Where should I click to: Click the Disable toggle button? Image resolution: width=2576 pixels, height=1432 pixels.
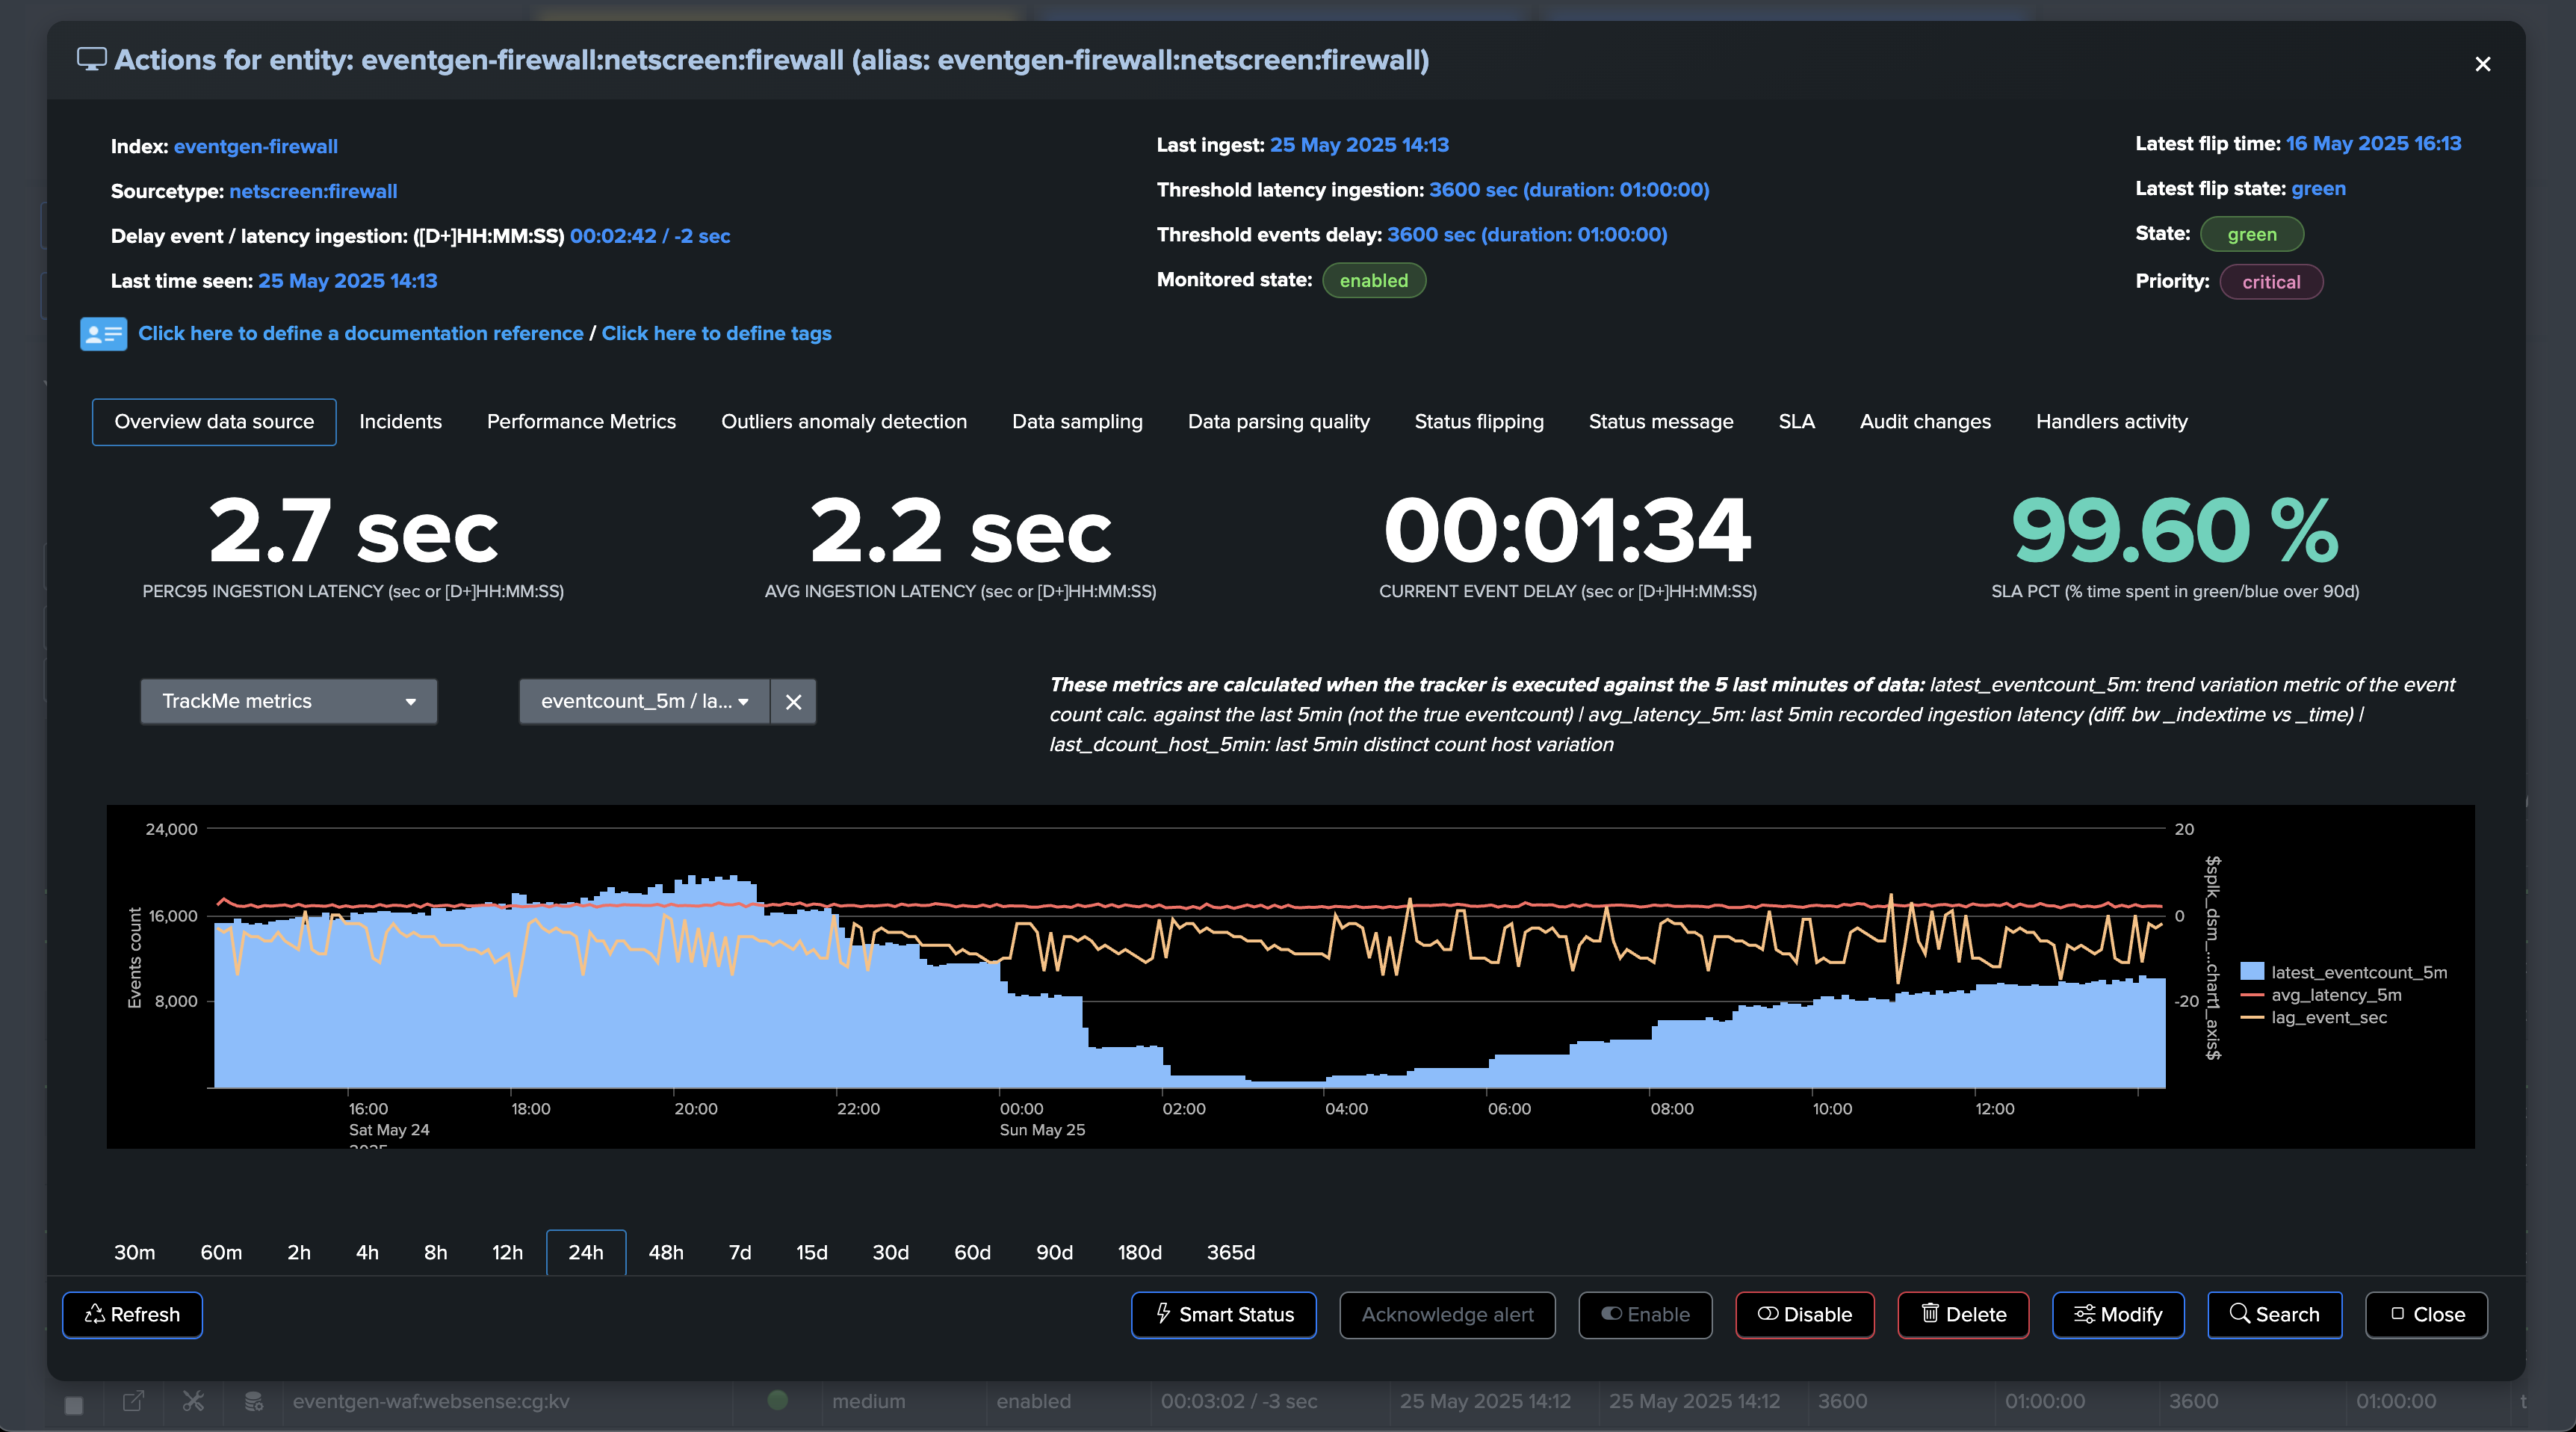click(1804, 1315)
